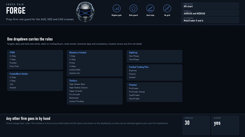Select 'Hyper Growth' under The5ers
Screen dimensions: 245x137
coord(76,91)
